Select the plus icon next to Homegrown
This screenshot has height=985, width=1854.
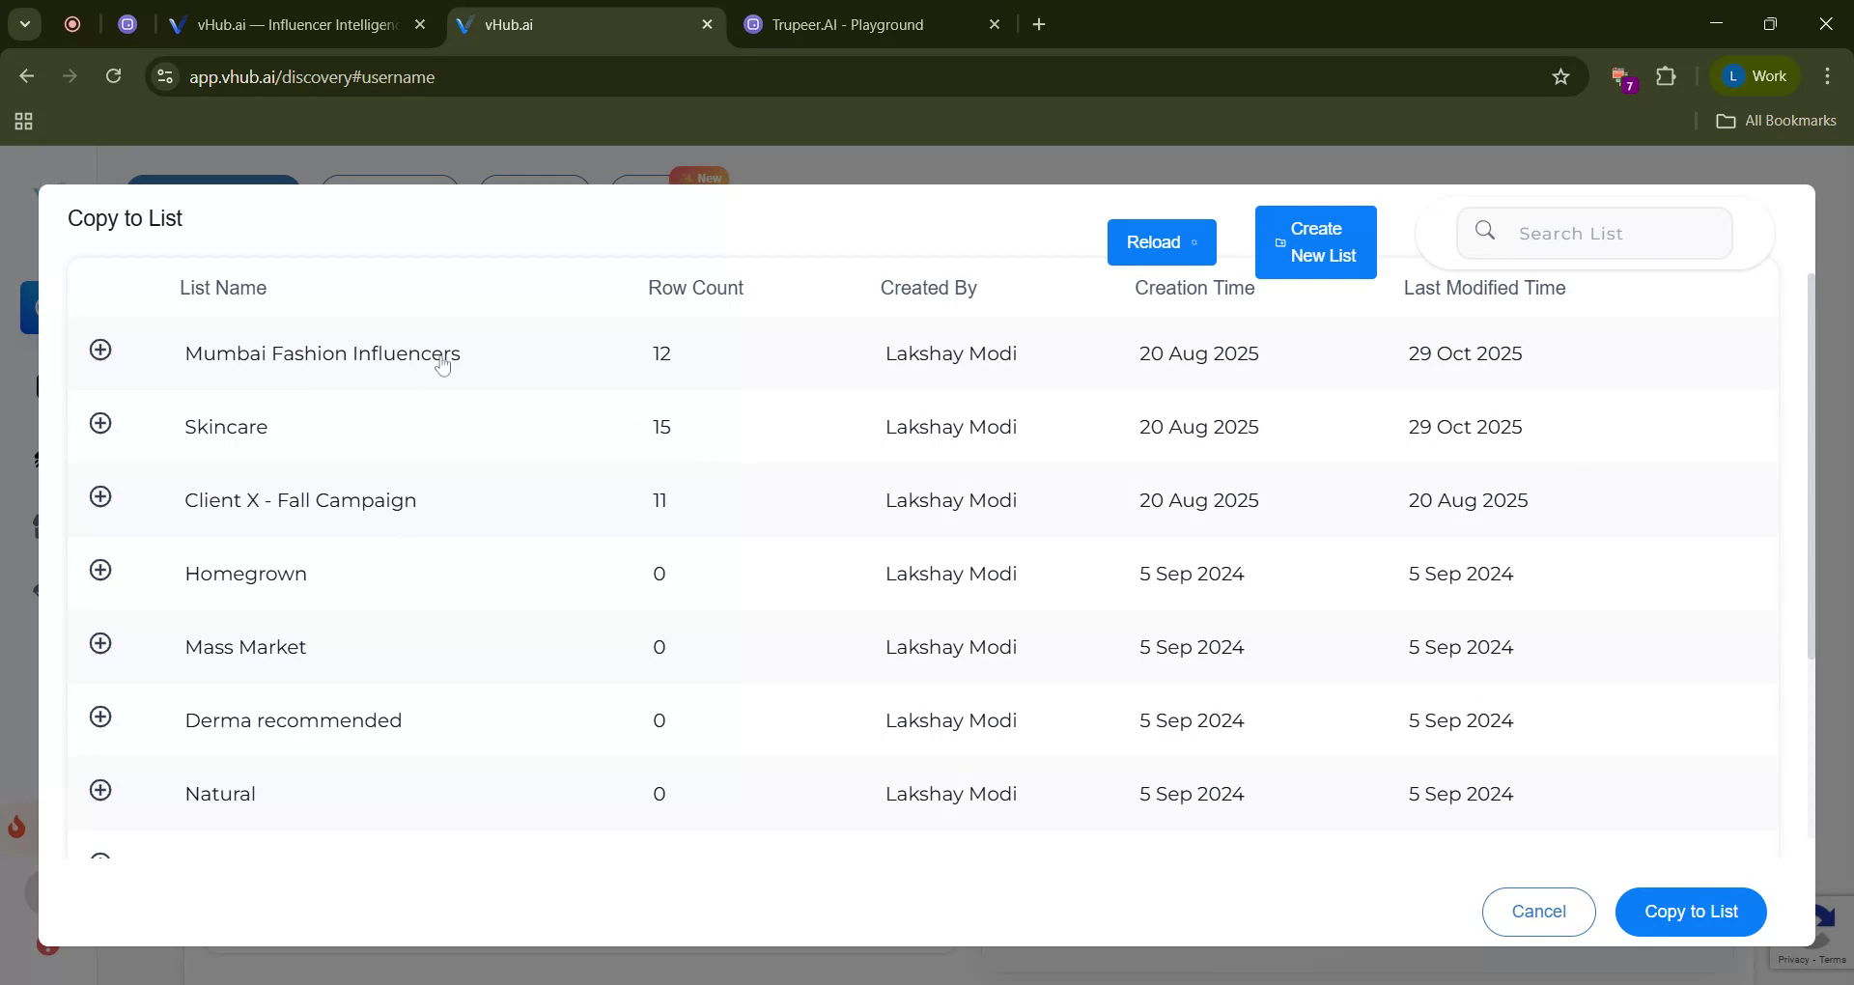pos(101,570)
